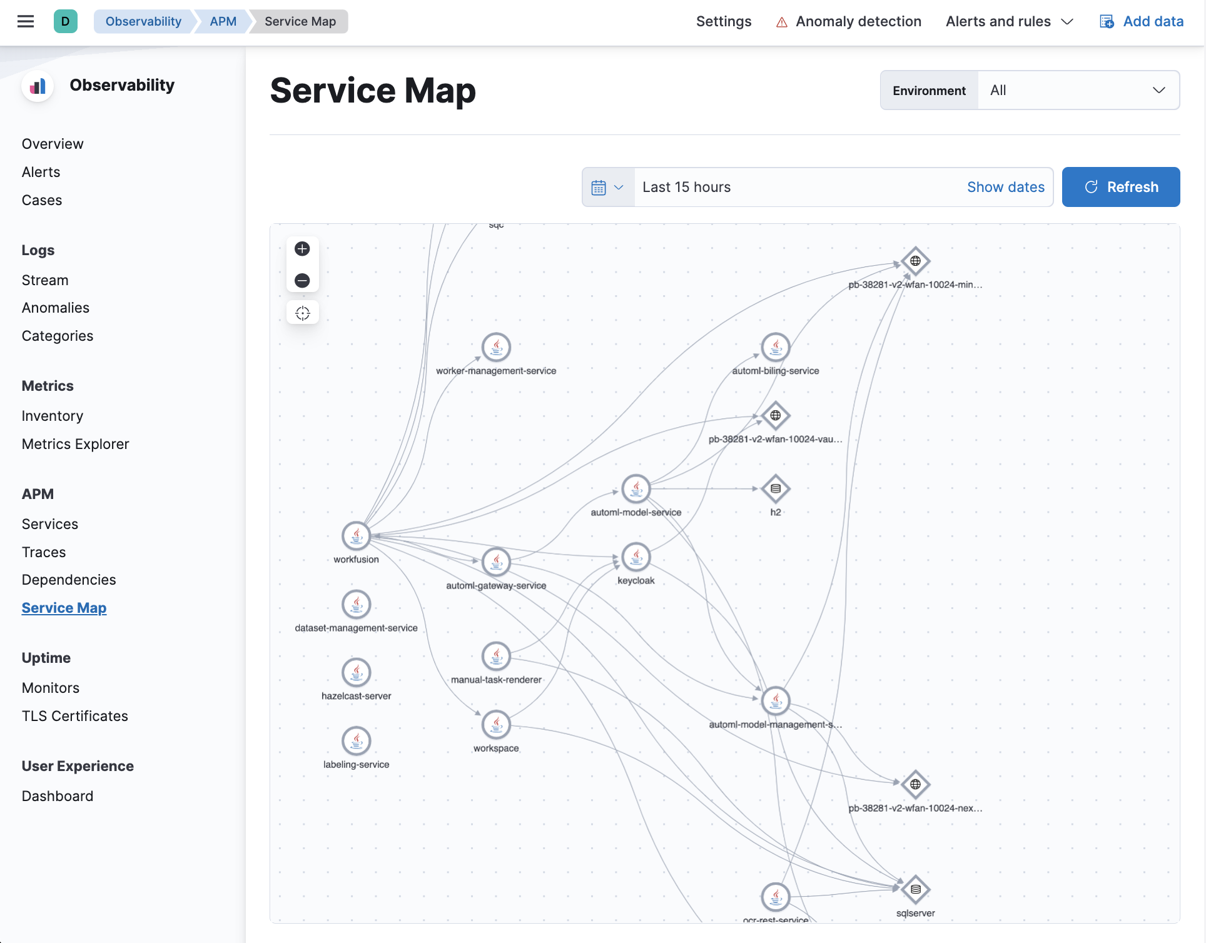Select the worker-management-service node
Screen dimensions: 1206x943
[496, 347]
